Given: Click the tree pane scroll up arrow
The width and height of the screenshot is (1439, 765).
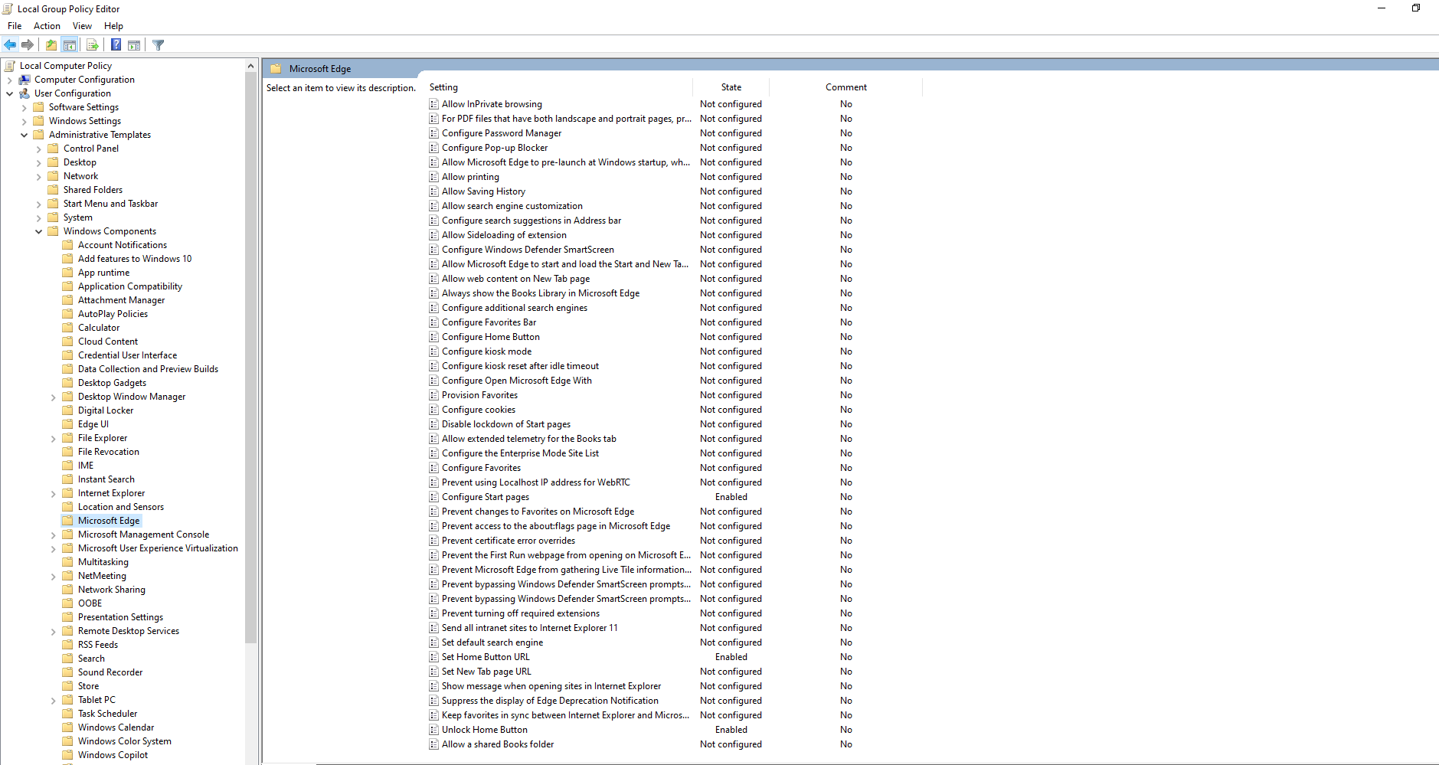Looking at the screenshot, I should [250, 66].
